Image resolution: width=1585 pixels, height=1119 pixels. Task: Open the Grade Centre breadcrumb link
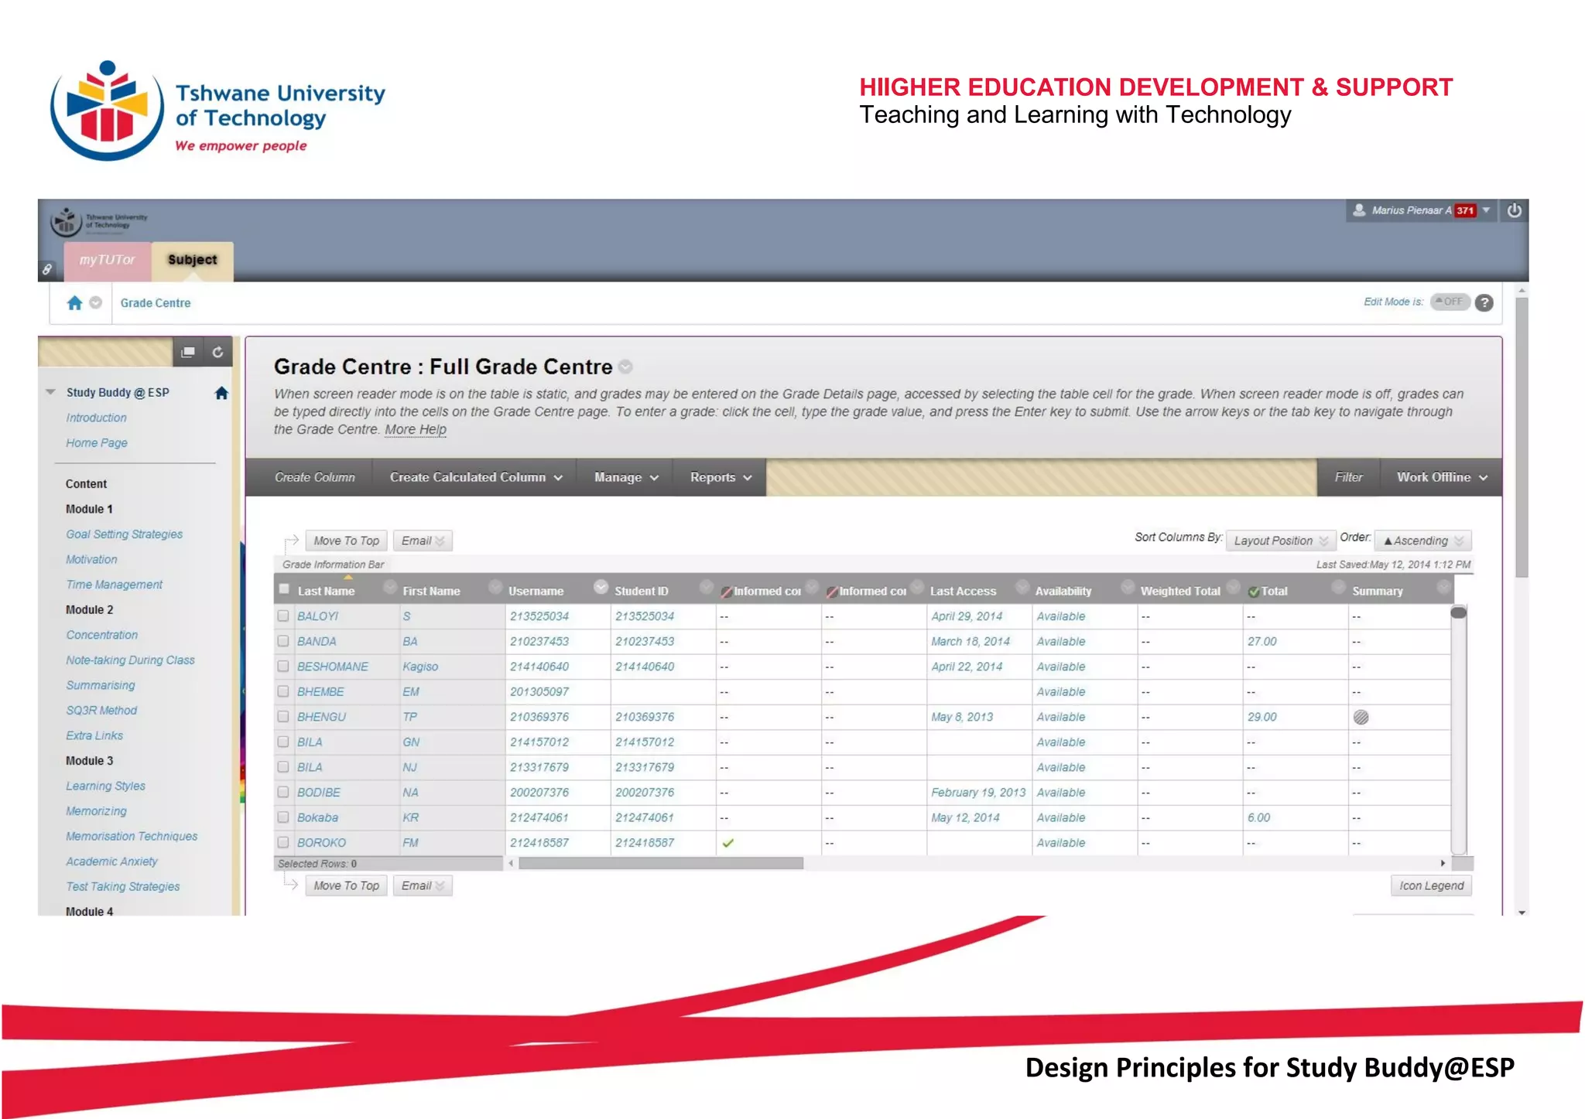coord(156,303)
